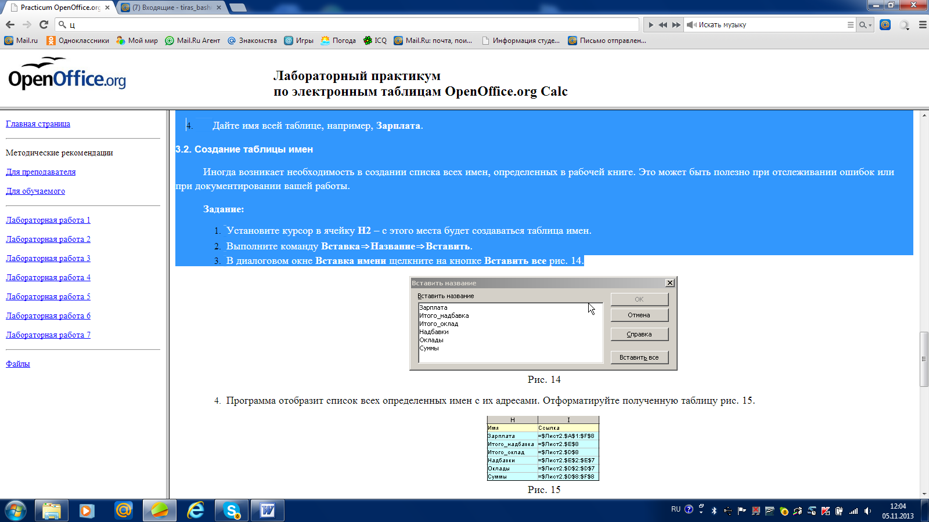Open a new browser tab
This screenshot has width=929, height=522.
(x=238, y=8)
